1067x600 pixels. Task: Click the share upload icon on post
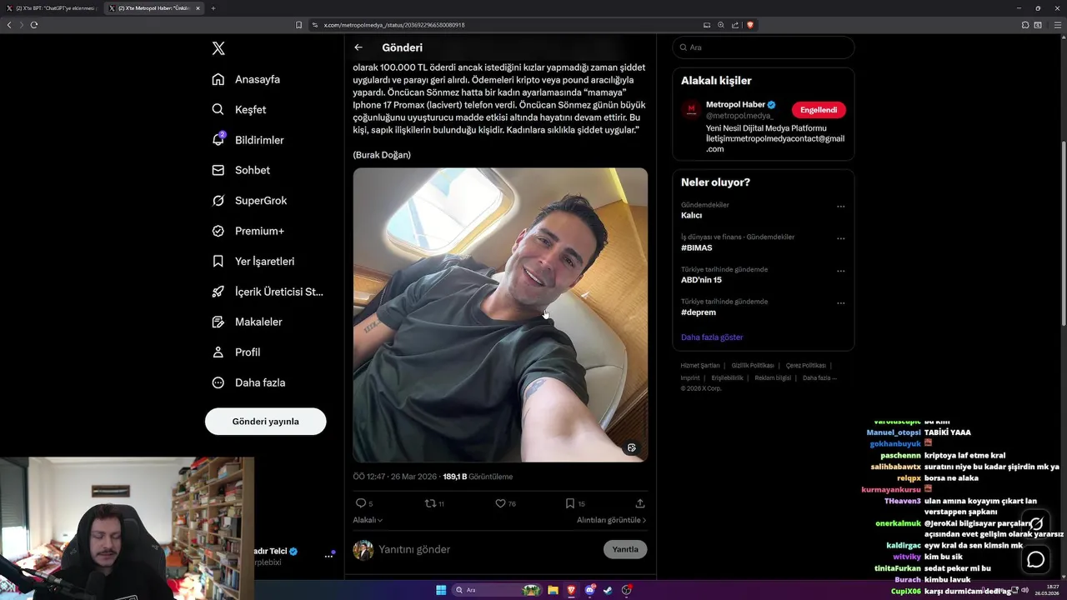pyautogui.click(x=640, y=503)
